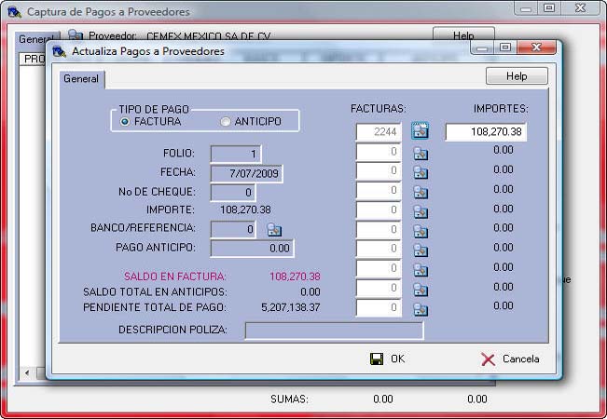Click the floppy disk OK save icon
The width and height of the screenshot is (607, 419).
(377, 358)
